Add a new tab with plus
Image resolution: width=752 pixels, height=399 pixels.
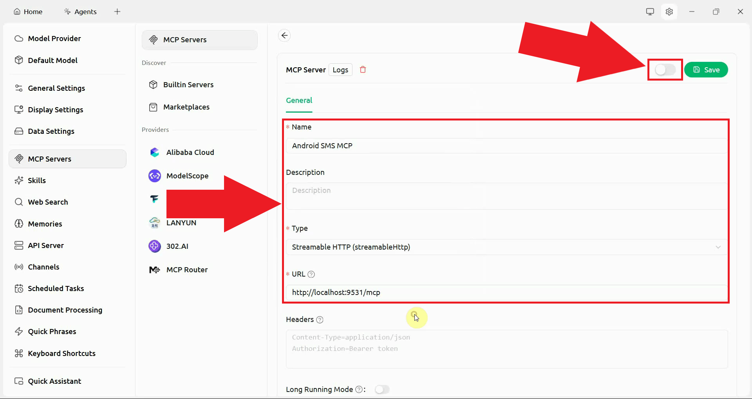[x=117, y=11]
